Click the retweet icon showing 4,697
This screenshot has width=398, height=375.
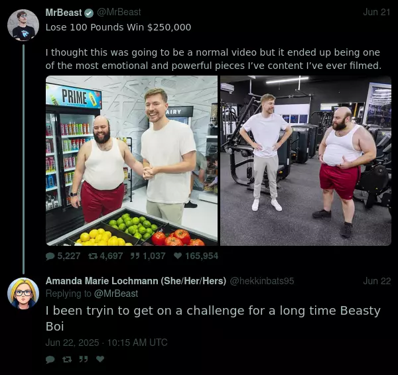(x=93, y=256)
